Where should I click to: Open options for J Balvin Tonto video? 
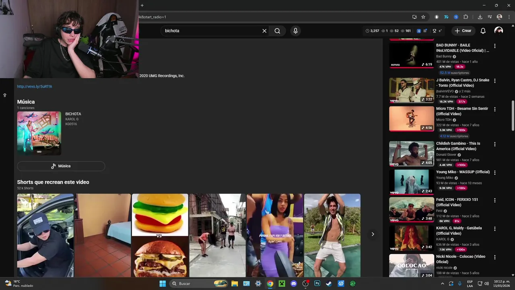coord(495,81)
